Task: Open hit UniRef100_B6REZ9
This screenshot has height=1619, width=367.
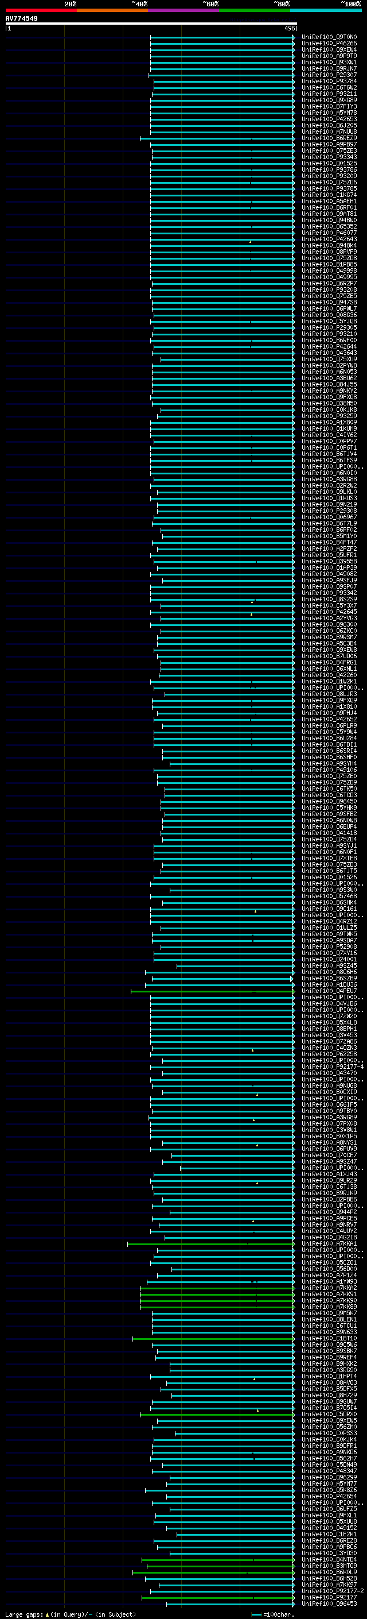Action: coord(329,138)
